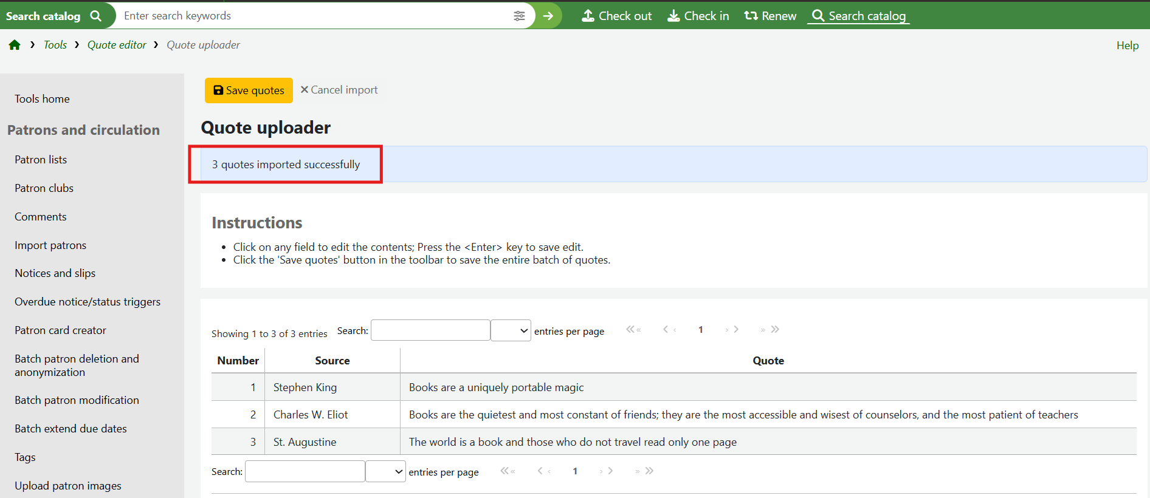The height and width of the screenshot is (498, 1150).
Task: Click the top table Search input field
Action: coord(430,330)
